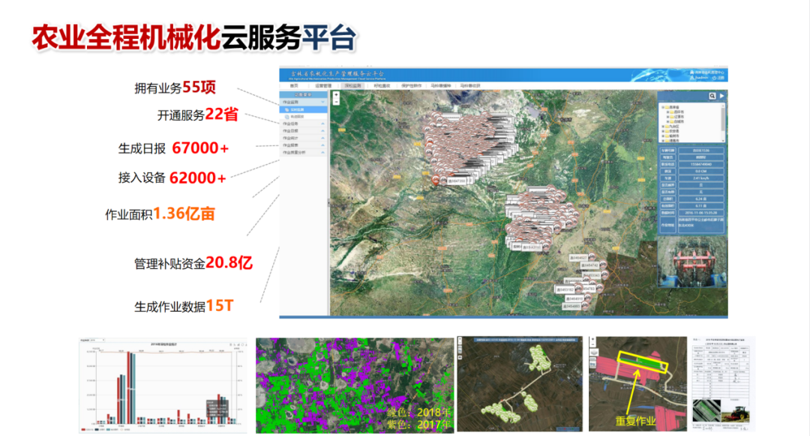This screenshot has height=436, width=810.
Task: Open the 马铃薯播种 tab
Action: click(441, 85)
